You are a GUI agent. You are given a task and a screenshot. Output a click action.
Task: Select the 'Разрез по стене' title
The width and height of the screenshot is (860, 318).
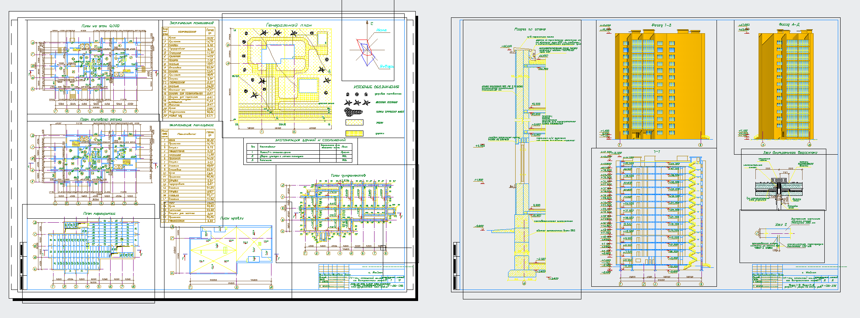pyautogui.click(x=530, y=29)
